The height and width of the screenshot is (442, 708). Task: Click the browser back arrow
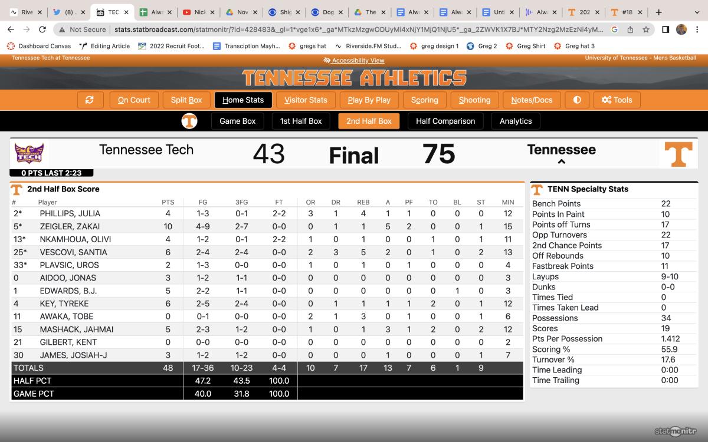click(11, 29)
